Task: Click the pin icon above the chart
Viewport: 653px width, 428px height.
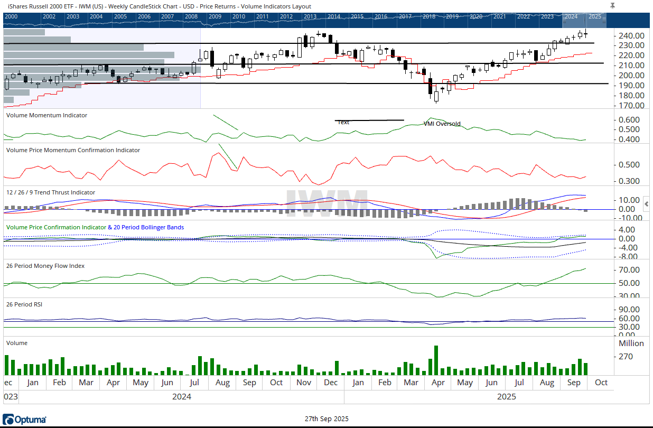Action: click(x=612, y=5)
